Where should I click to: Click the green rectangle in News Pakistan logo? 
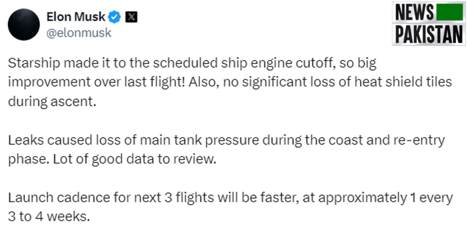coord(449,12)
